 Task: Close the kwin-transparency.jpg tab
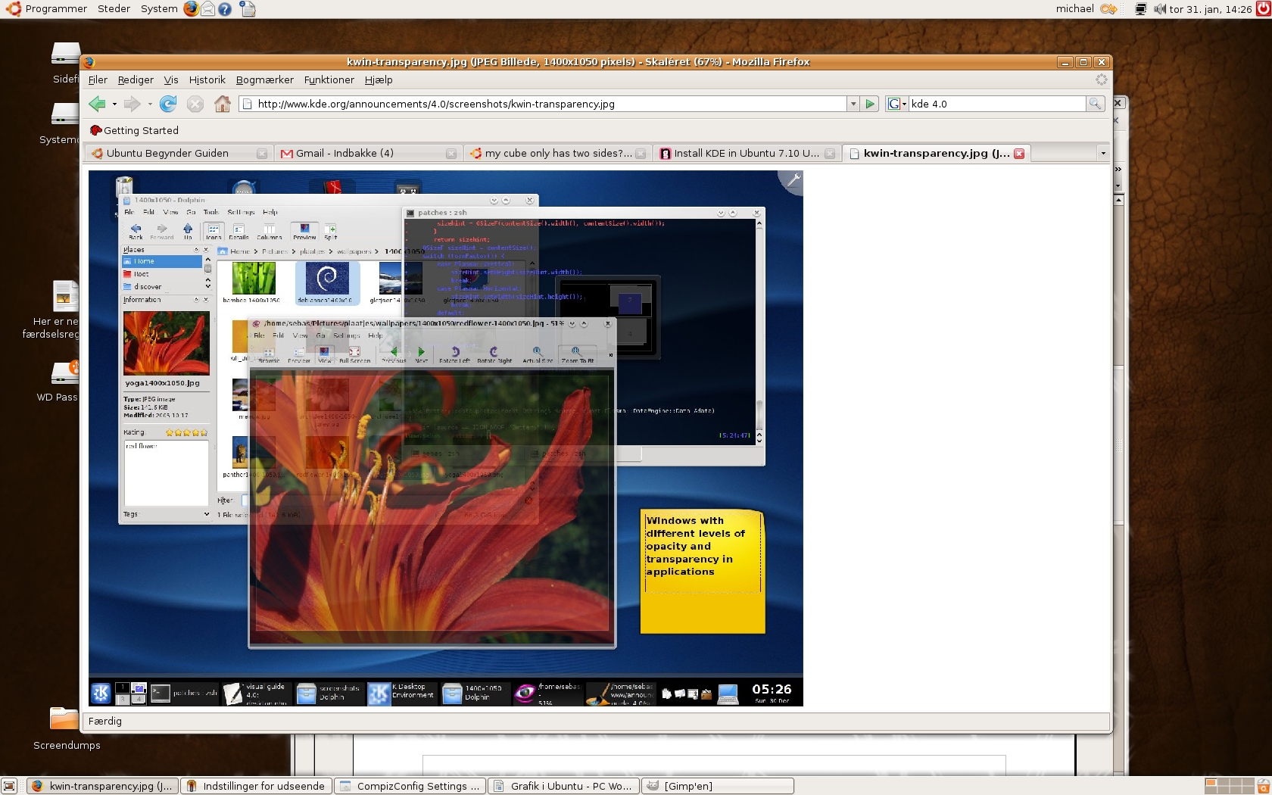pos(1019,153)
